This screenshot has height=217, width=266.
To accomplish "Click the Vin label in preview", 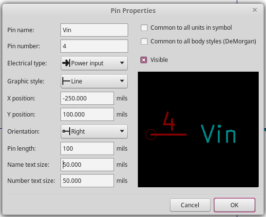I will 218,134.
